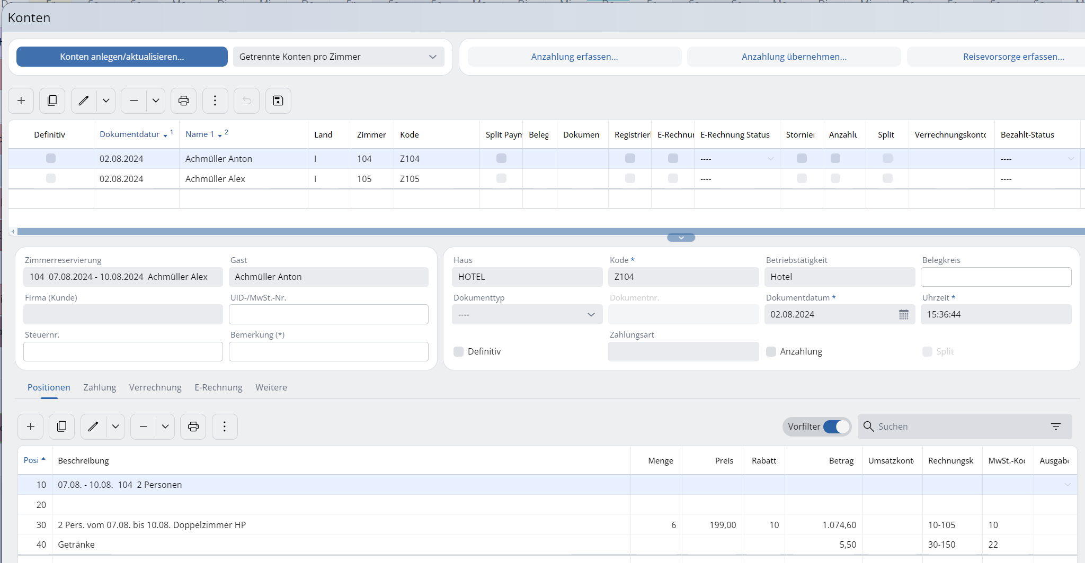This screenshot has height=563, width=1085.
Task: Switch to the Zahlung tab
Action: point(100,387)
